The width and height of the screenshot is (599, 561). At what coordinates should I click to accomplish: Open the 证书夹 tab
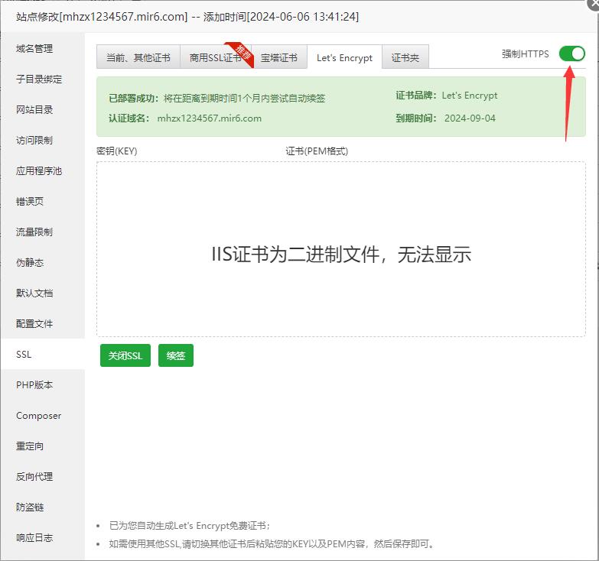click(x=405, y=57)
